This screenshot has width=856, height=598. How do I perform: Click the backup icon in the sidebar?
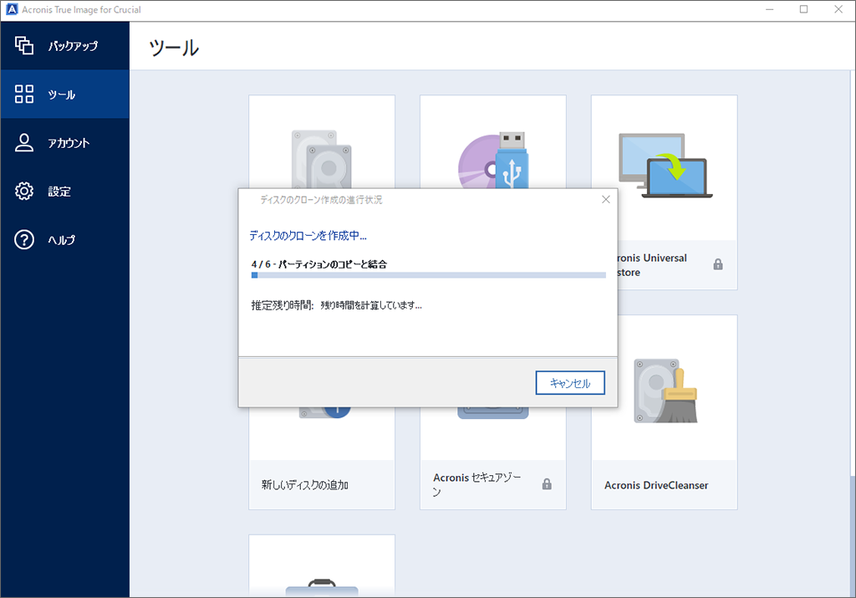tap(24, 46)
